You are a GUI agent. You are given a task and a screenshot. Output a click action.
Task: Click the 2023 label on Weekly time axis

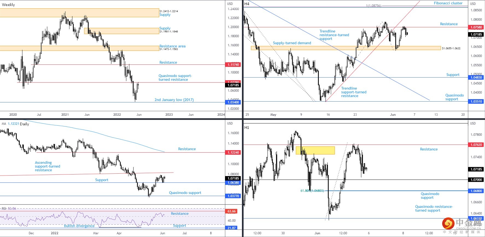point(169,115)
